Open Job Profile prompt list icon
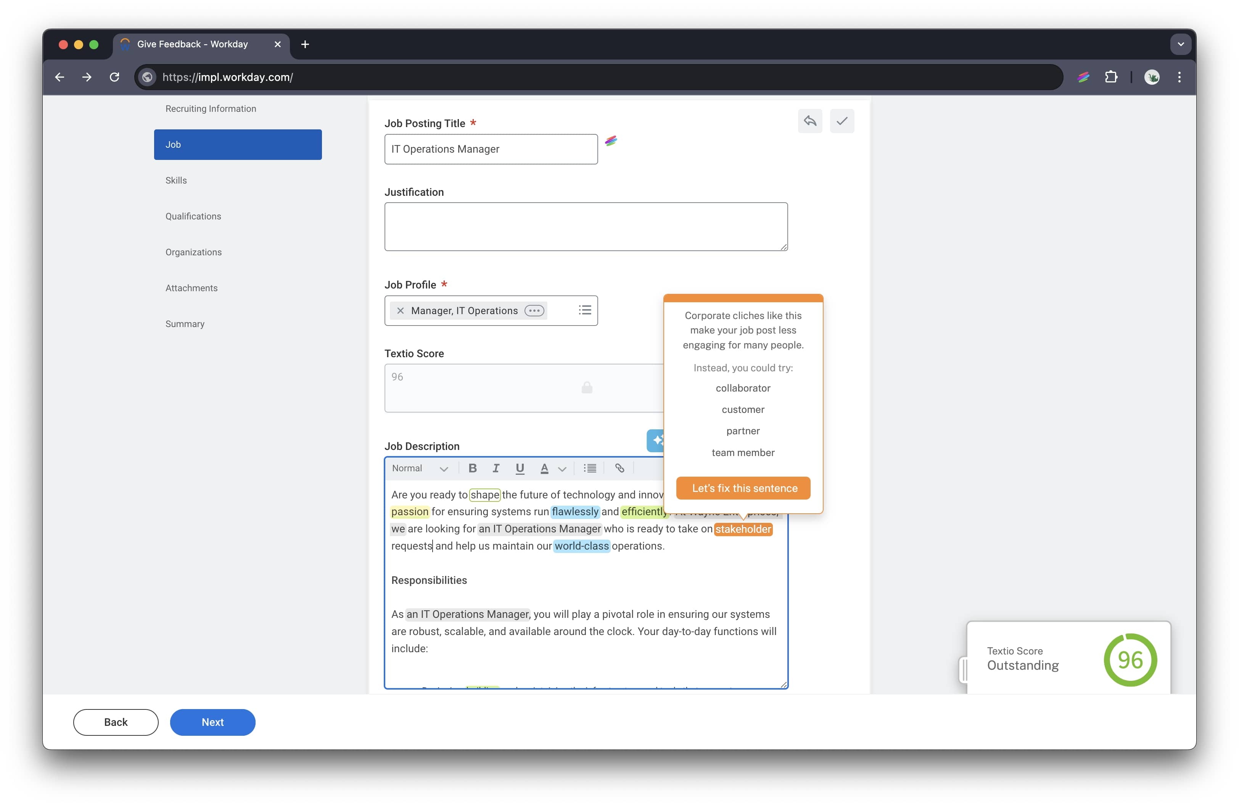Image resolution: width=1239 pixels, height=806 pixels. (584, 310)
